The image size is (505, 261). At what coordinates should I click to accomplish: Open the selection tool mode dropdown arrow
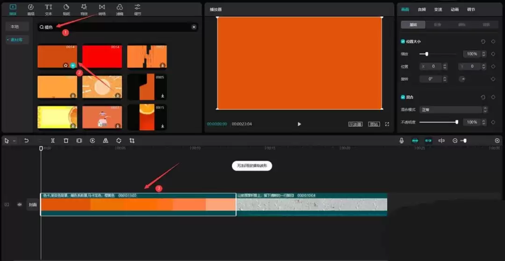click(x=14, y=141)
